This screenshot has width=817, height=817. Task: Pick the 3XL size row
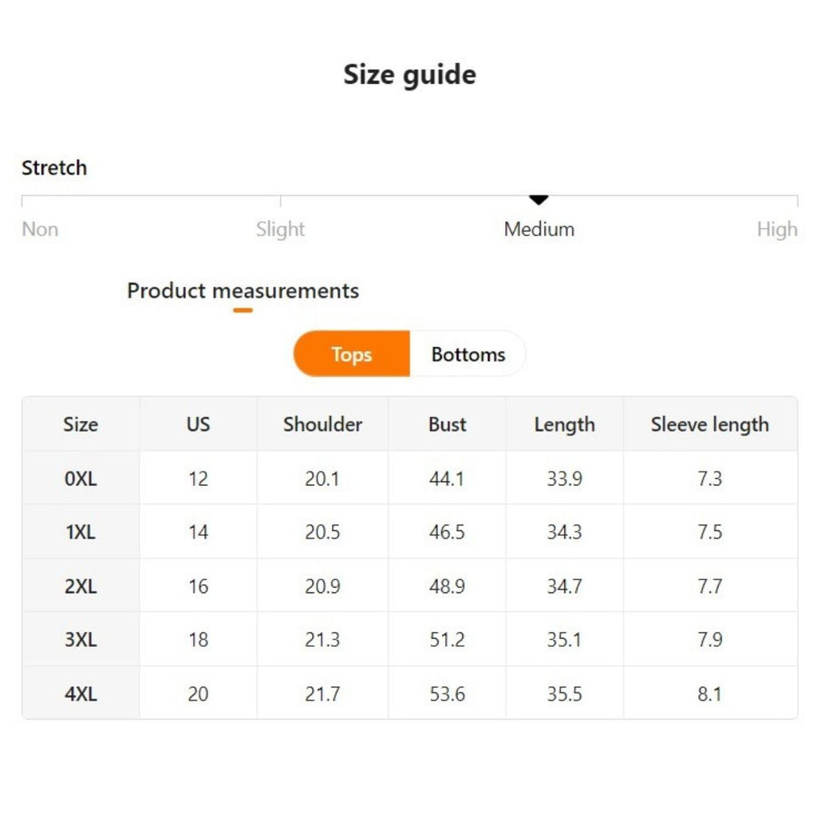[81, 640]
